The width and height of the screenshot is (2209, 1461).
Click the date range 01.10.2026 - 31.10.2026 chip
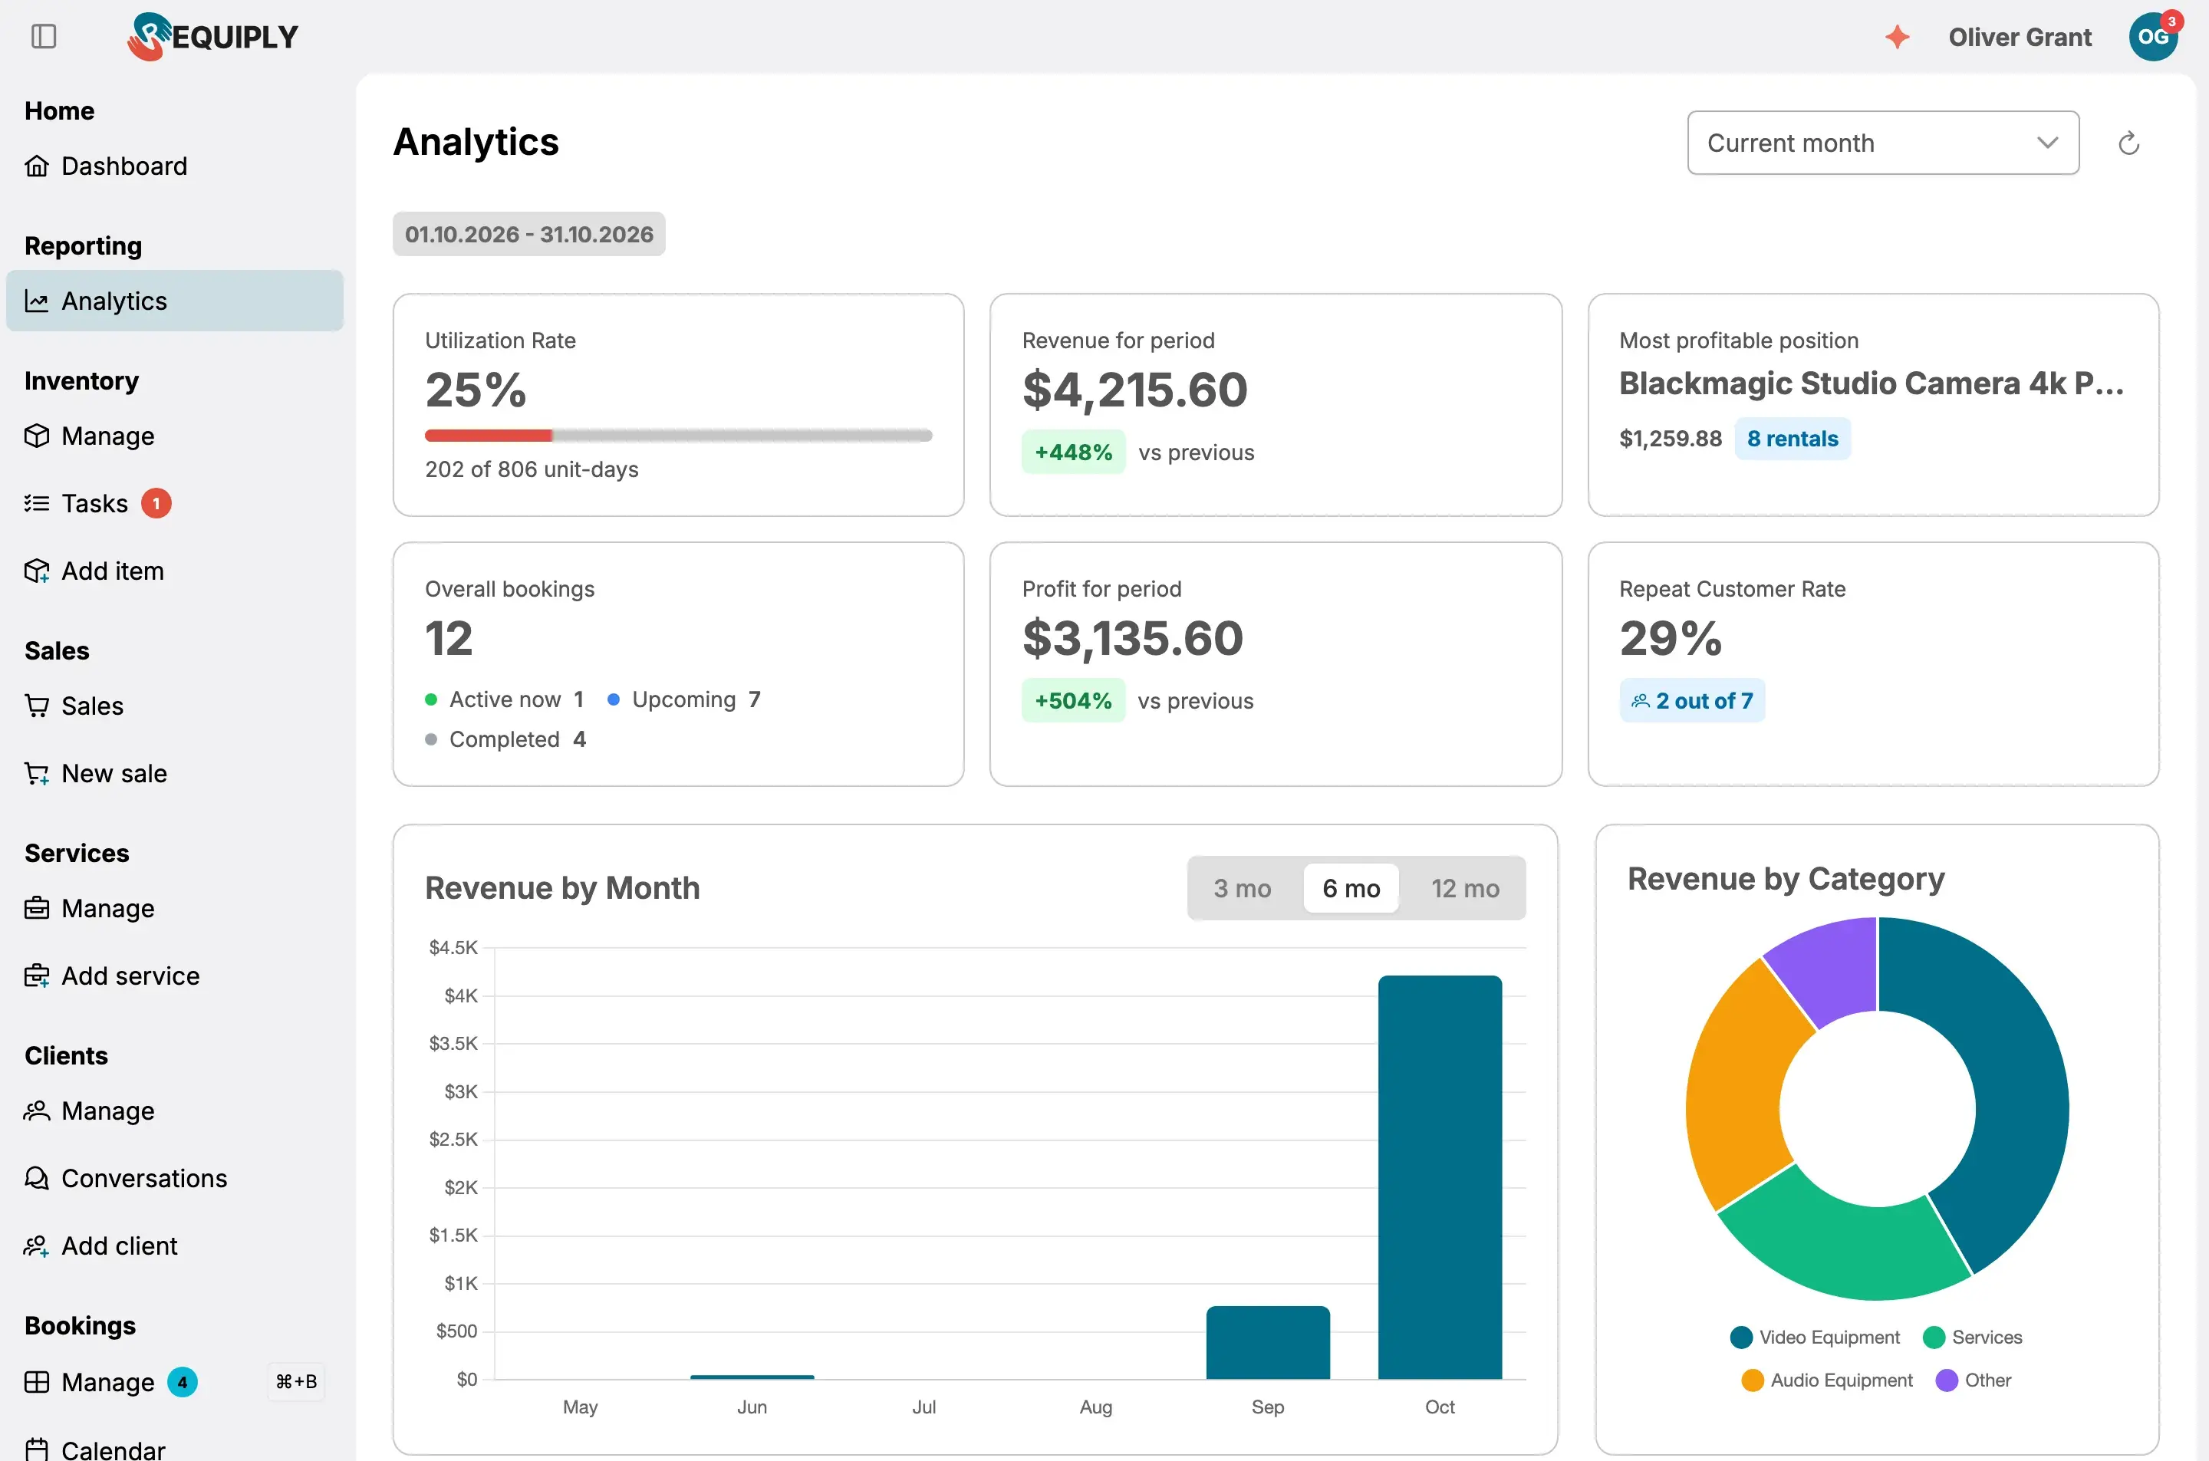[x=528, y=234]
